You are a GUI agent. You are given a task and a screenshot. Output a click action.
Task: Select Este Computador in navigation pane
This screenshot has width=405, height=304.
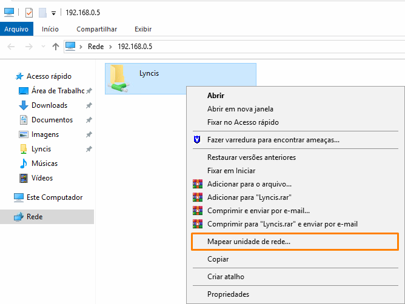(54, 197)
